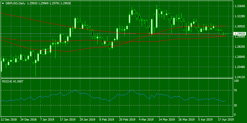The width and height of the screenshot is (247, 123).
Task: Click the 17 Apr 2019 date label
Action: (225, 119)
